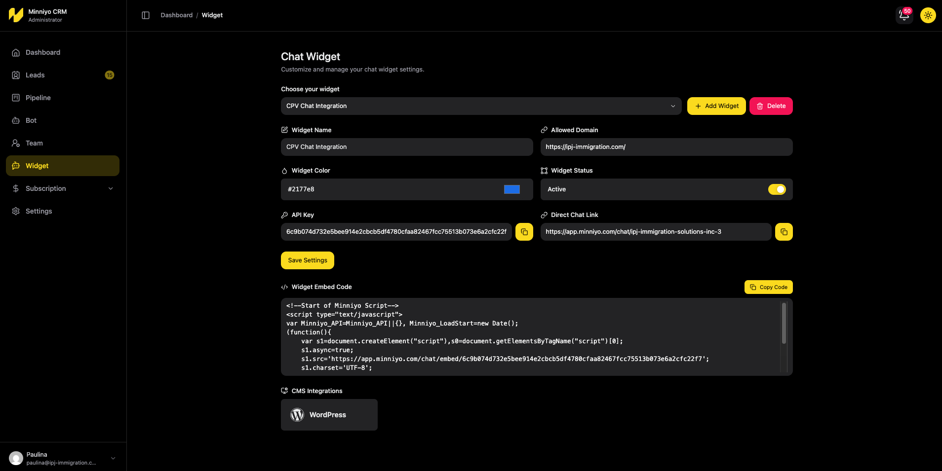Click the Dashboard home icon in sidebar
942x471 pixels.
pyautogui.click(x=16, y=52)
